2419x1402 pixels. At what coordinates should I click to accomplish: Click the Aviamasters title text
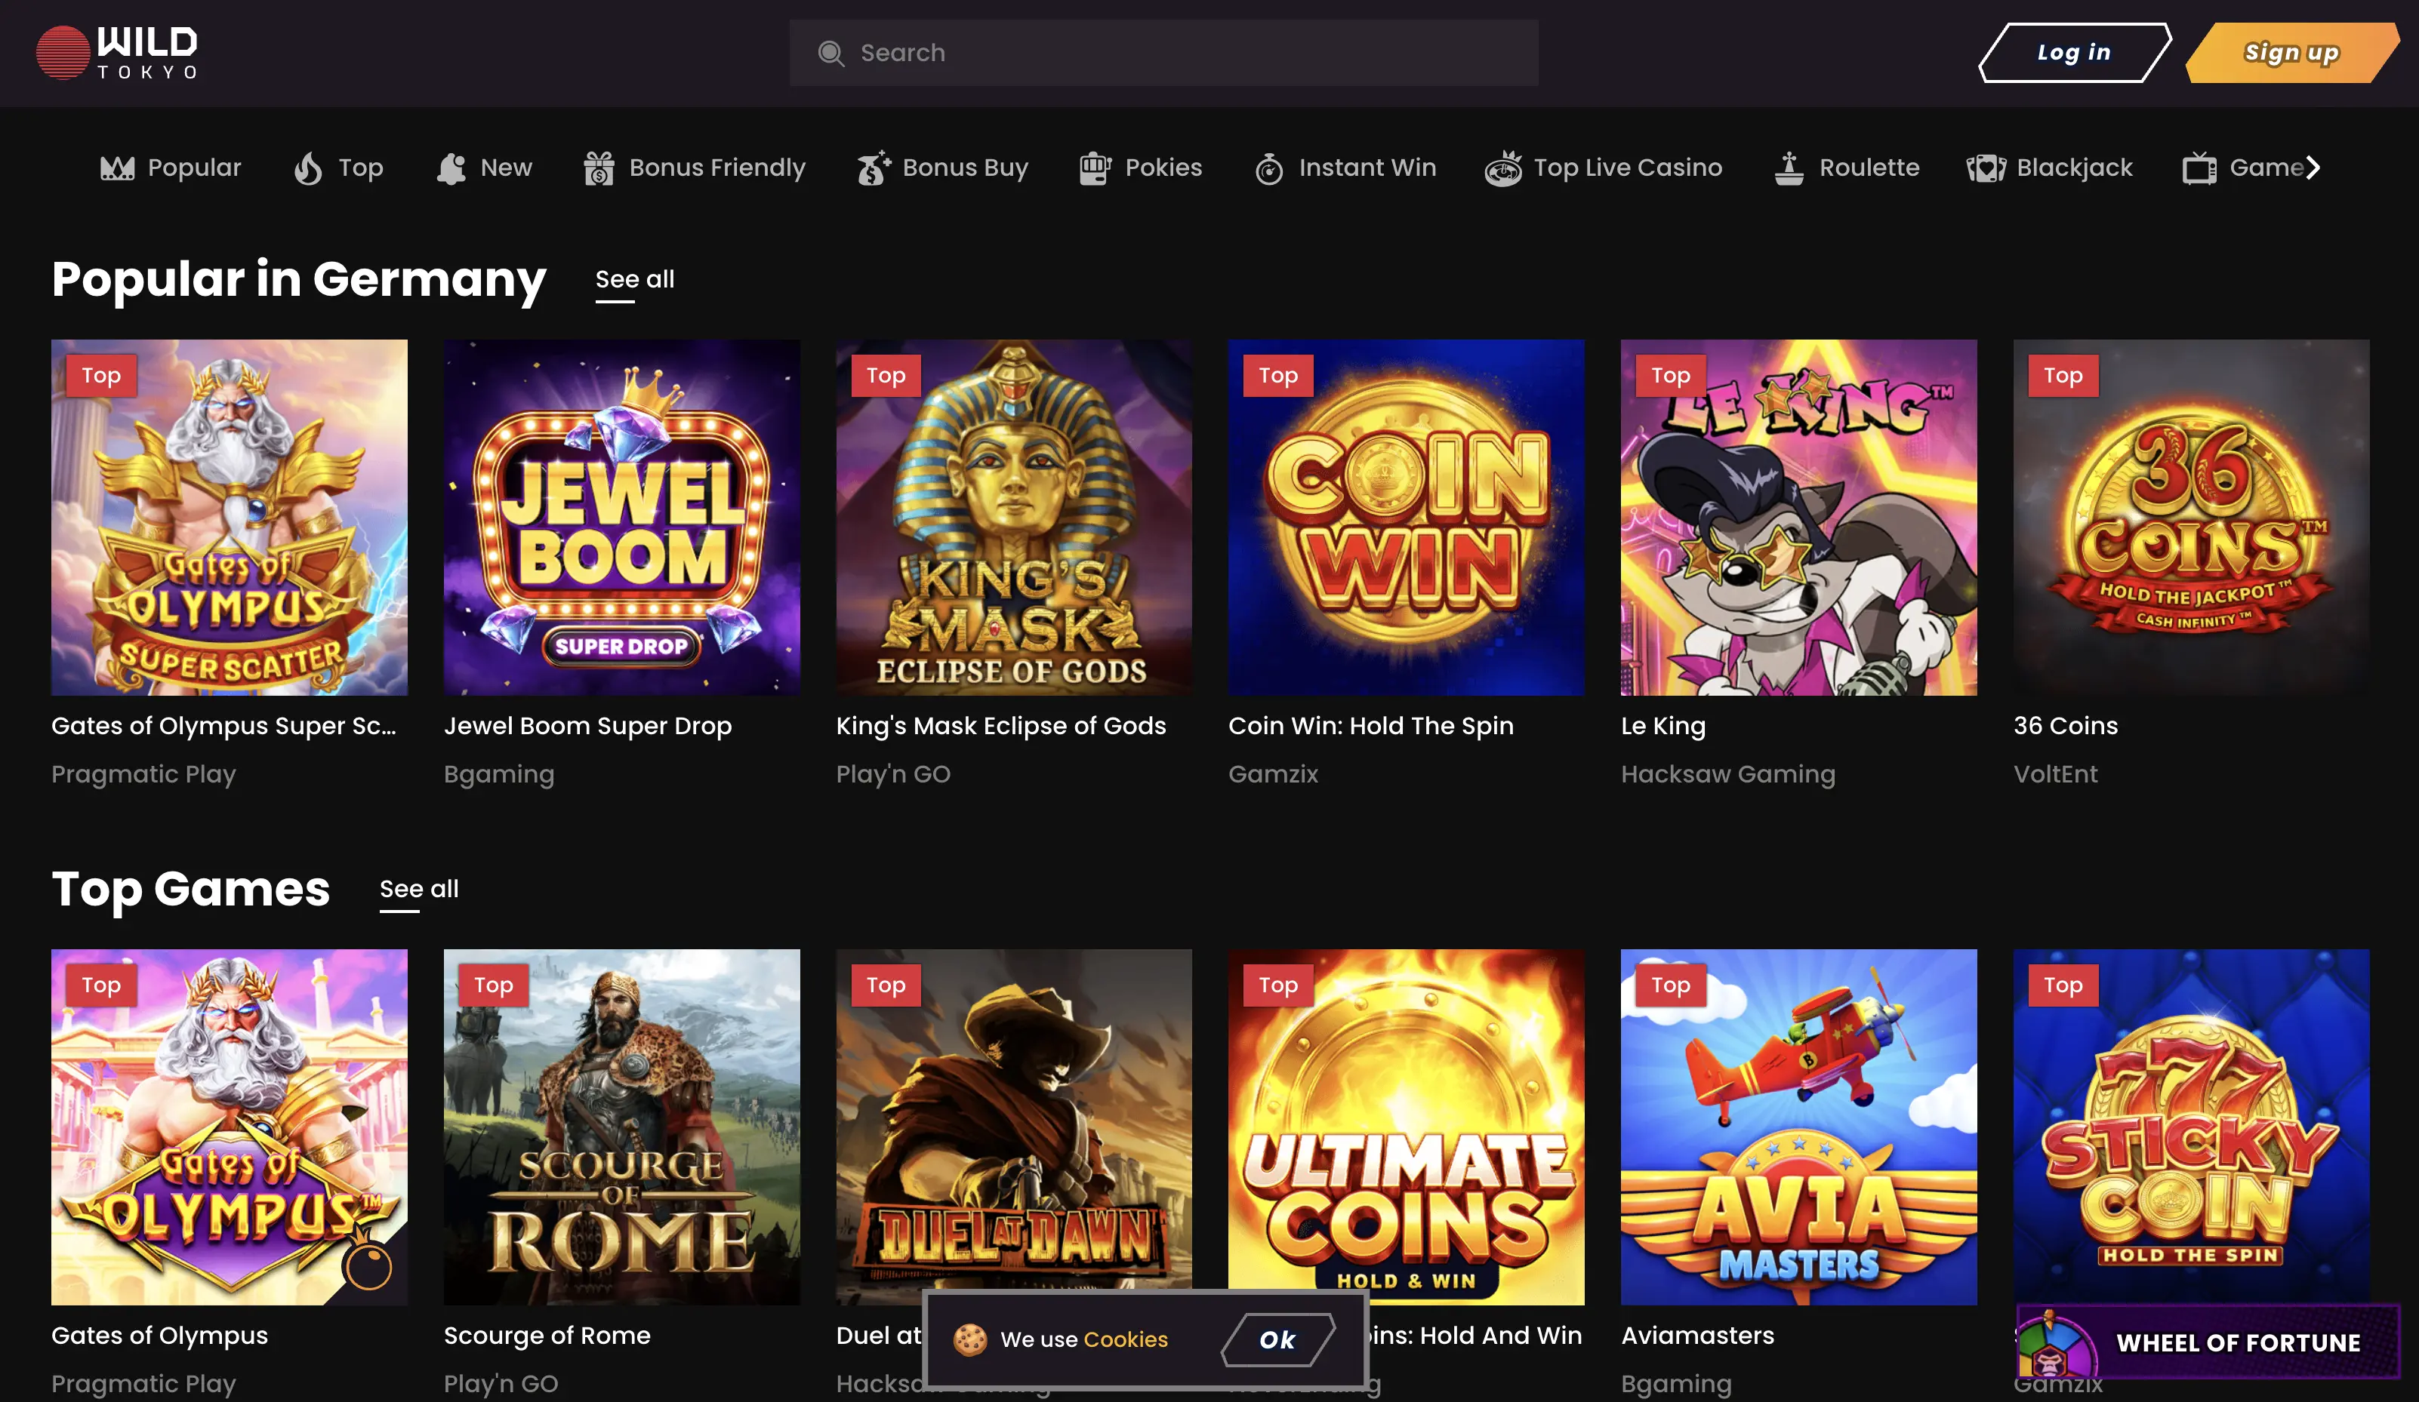click(x=1697, y=1336)
